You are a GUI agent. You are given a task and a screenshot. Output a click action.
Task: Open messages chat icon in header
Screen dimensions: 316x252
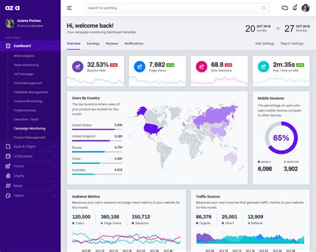(x=285, y=8)
